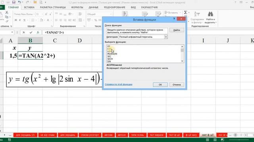Undo the last action
Image resolution: width=254 pixels, height=142 pixels.
(19, 2)
